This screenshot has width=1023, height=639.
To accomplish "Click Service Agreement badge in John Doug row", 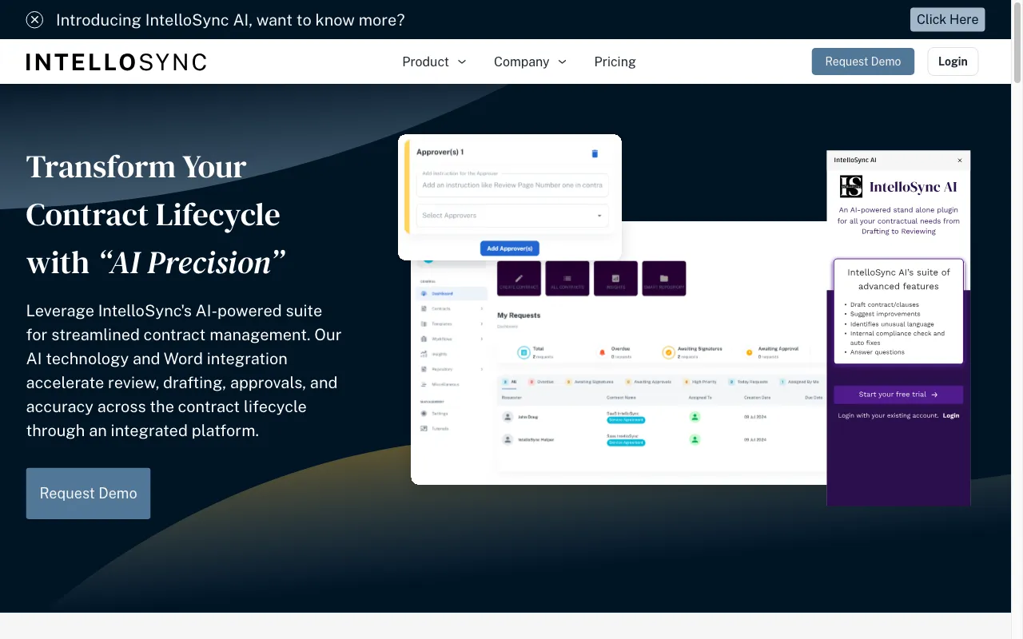I will click(627, 420).
